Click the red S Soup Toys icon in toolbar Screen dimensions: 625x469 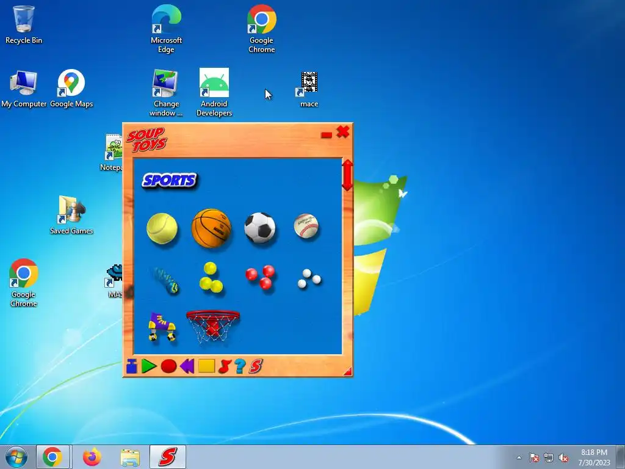(256, 366)
